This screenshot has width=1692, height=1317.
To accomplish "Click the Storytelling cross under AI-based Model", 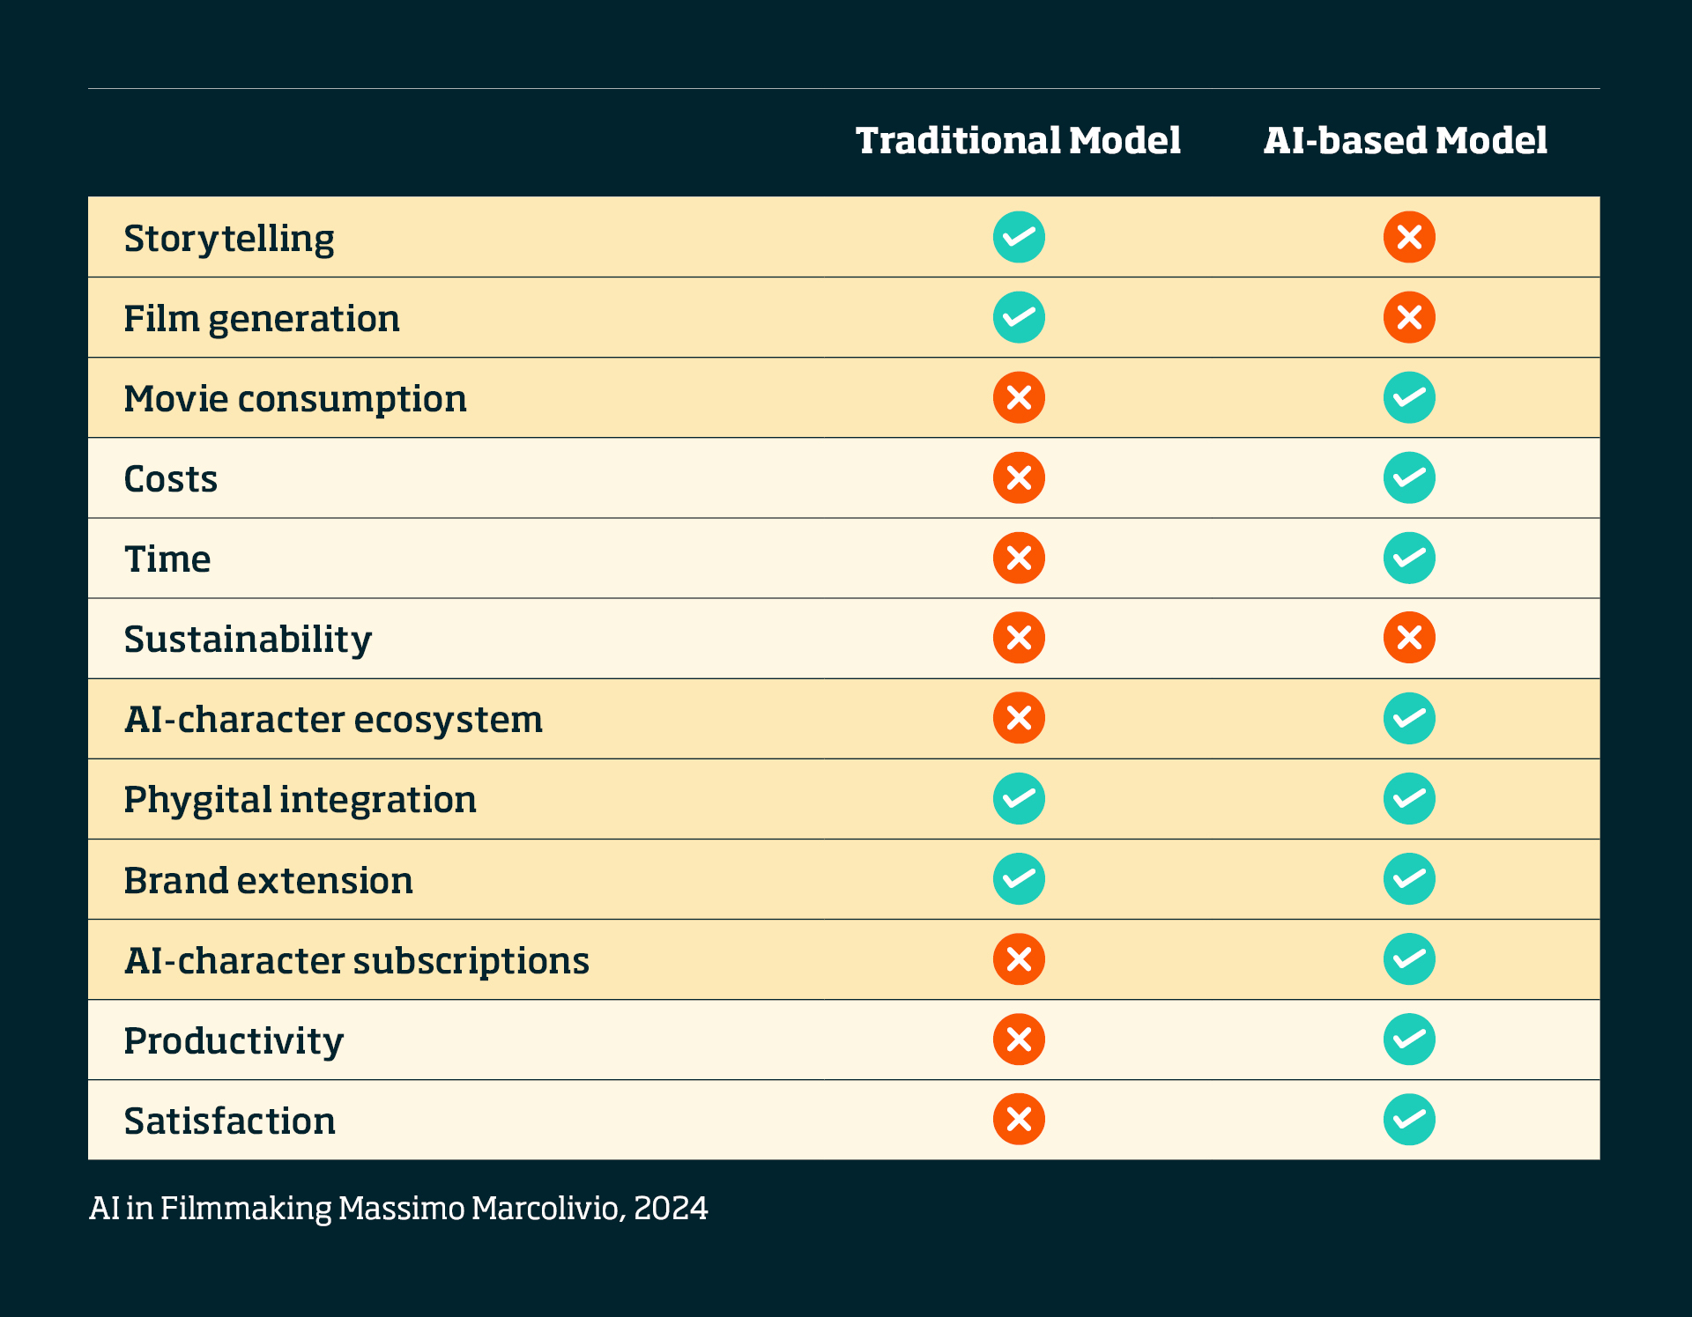I will pos(1409,237).
